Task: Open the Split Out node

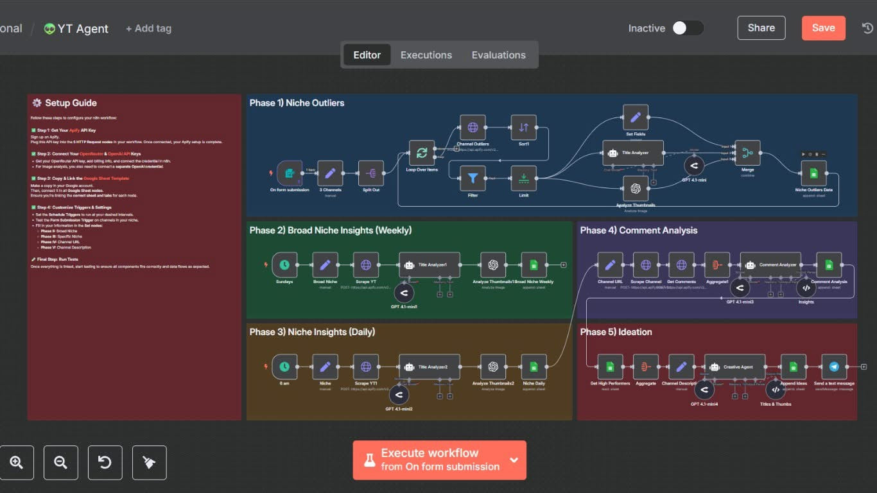Action: [370, 173]
